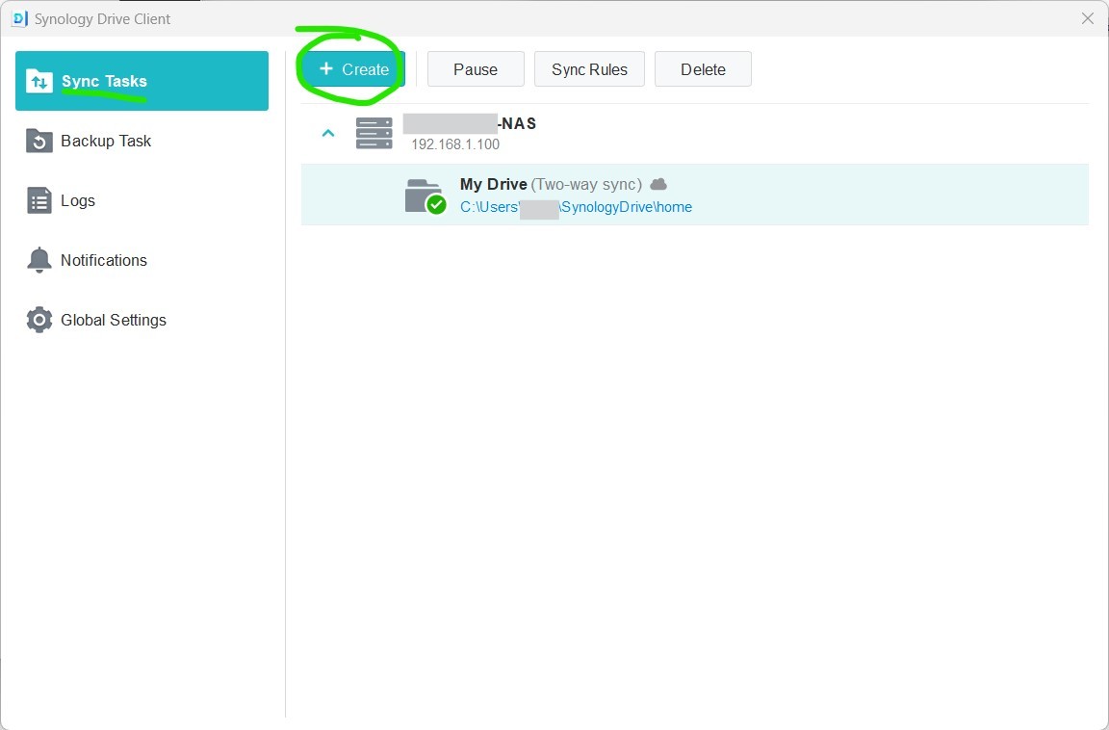Click My Drive folder icon with green check
Viewport: 1109px width, 730px height.
424,196
